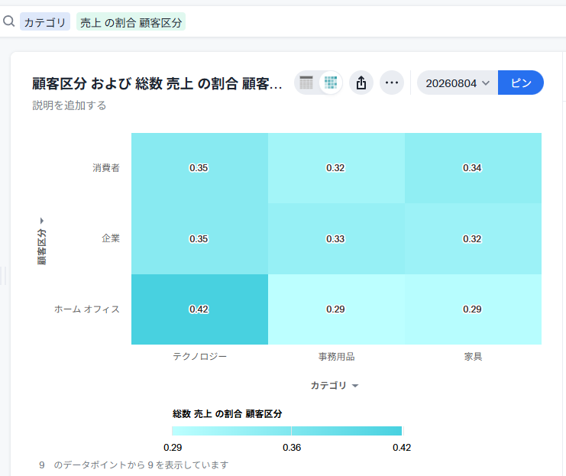Image resolution: width=566 pixels, height=476 pixels.
Task: Open the three-dot more options menu
Action: click(x=392, y=83)
